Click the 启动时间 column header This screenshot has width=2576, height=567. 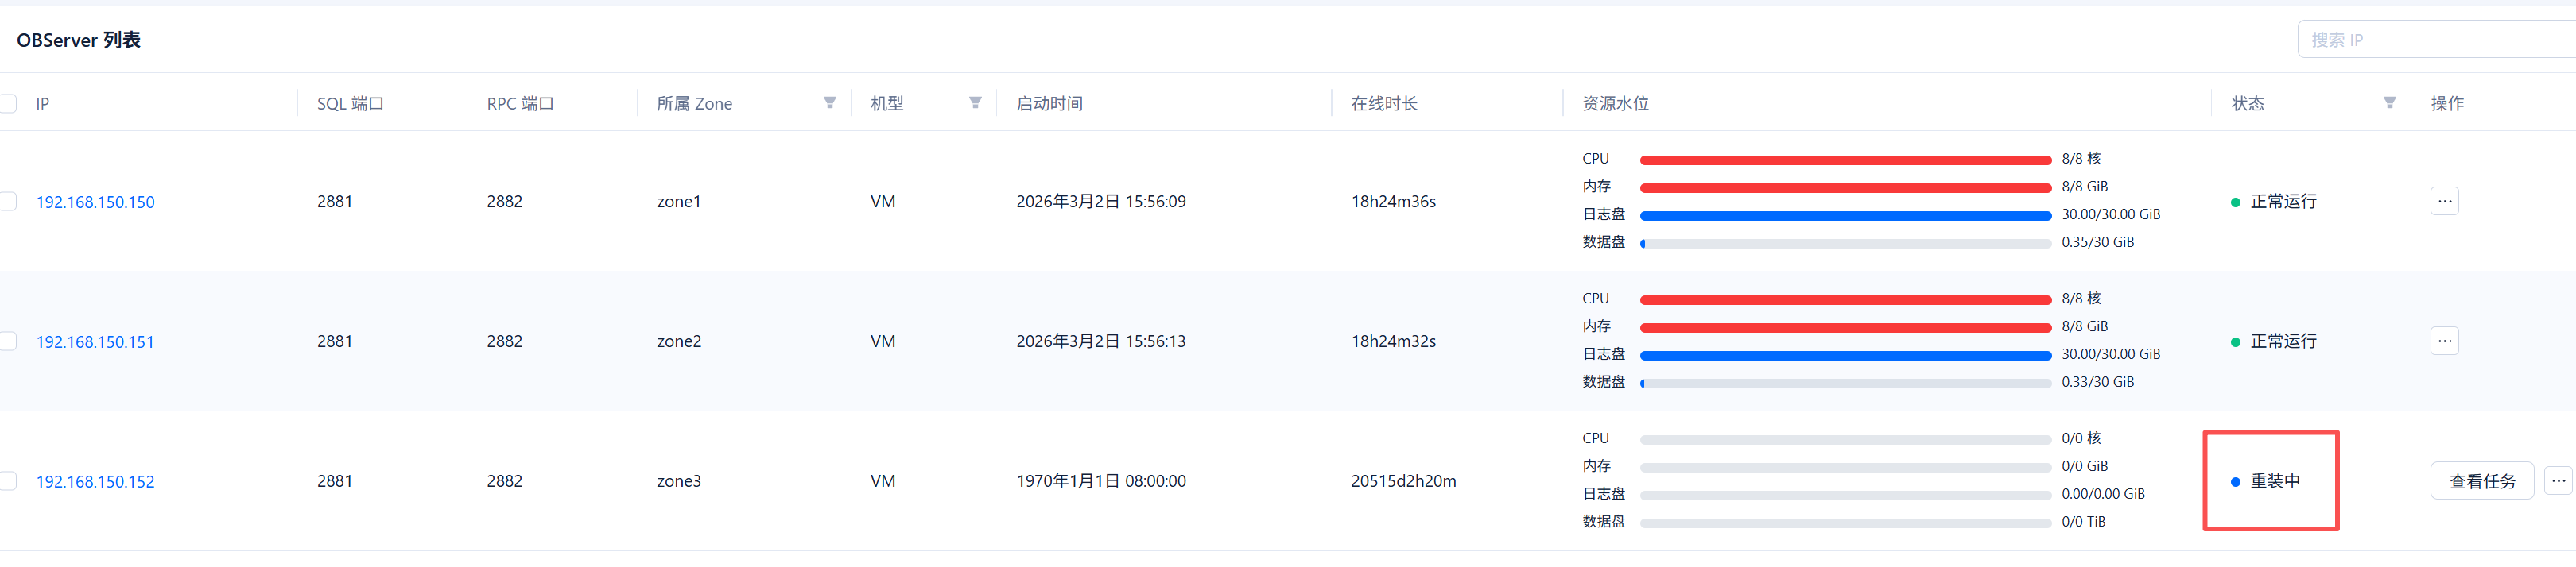1049,104
